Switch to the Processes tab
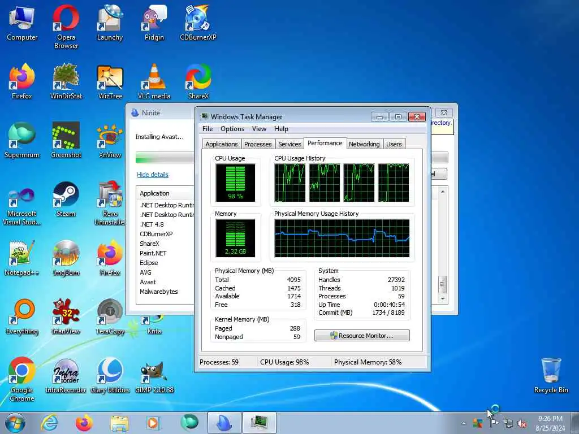Viewport: 579px width, 434px height. 258,144
